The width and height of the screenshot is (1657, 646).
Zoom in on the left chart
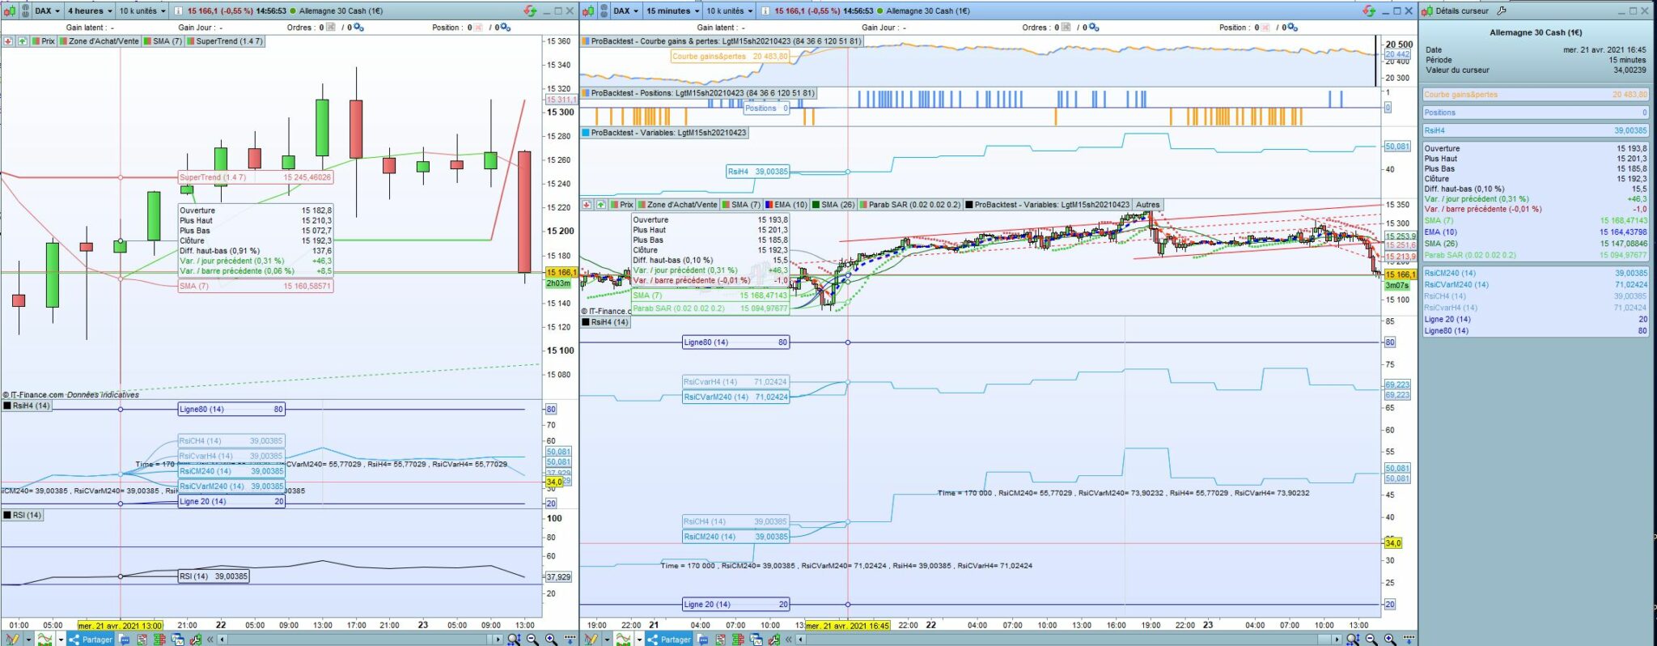(551, 640)
